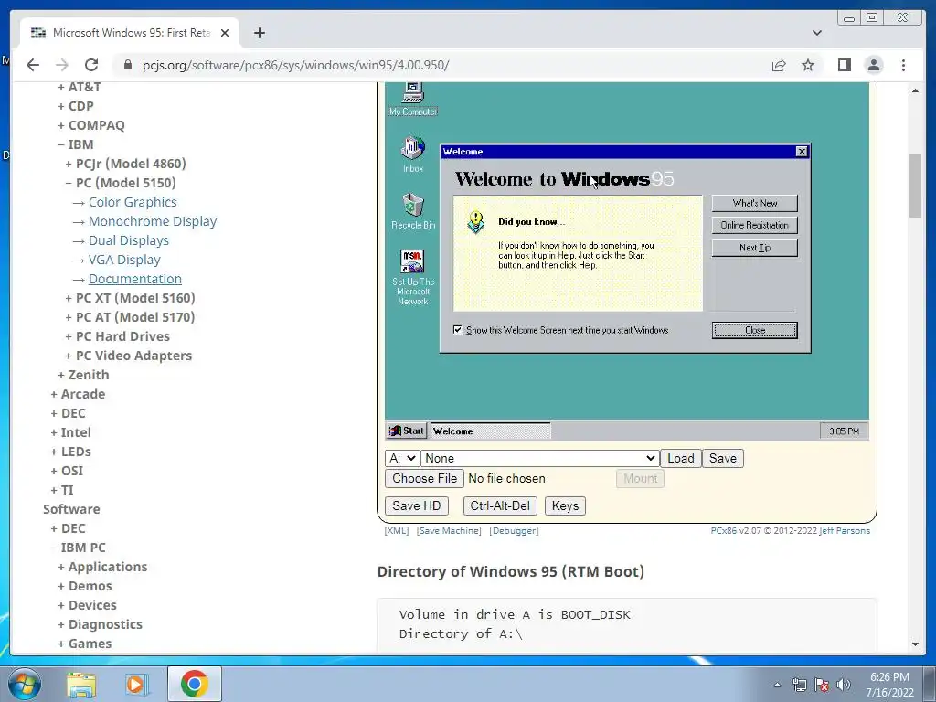936x702 pixels.
Task: Open Windows Explorer from the taskbar
Action: coord(80,684)
